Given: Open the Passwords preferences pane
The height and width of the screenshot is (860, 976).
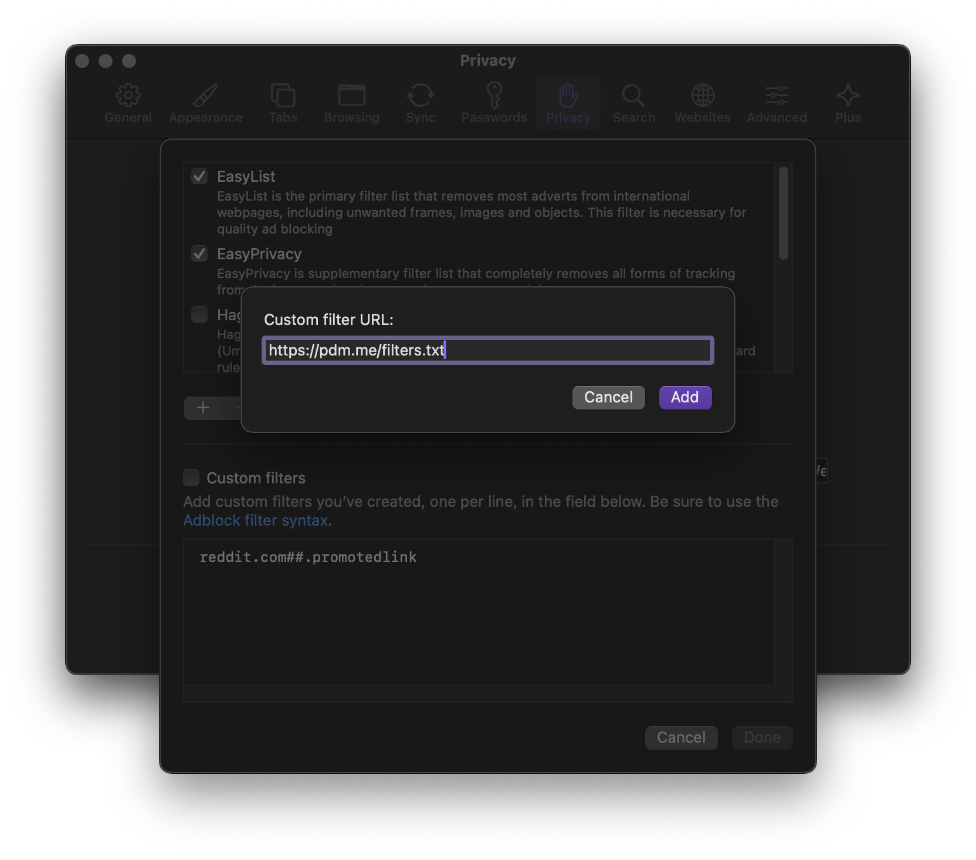Looking at the screenshot, I should click(x=494, y=104).
